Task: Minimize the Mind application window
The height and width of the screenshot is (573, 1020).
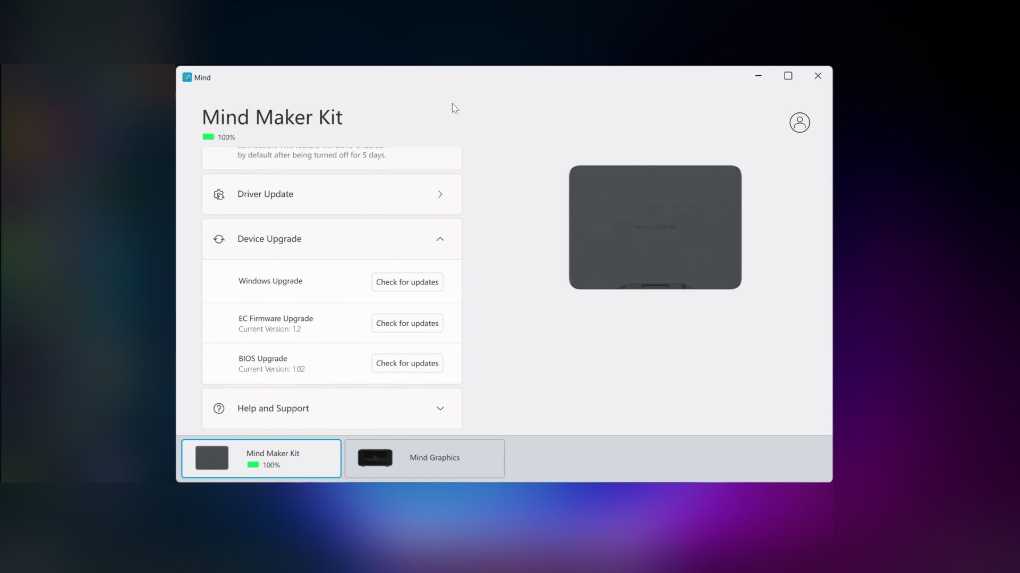Action: pyautogui.click(x=759, y=76)
